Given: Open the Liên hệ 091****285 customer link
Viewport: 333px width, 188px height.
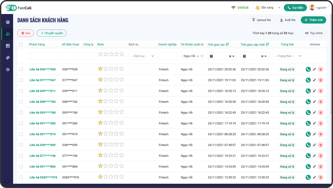Looking at the screenshot, I should point(43,123).
